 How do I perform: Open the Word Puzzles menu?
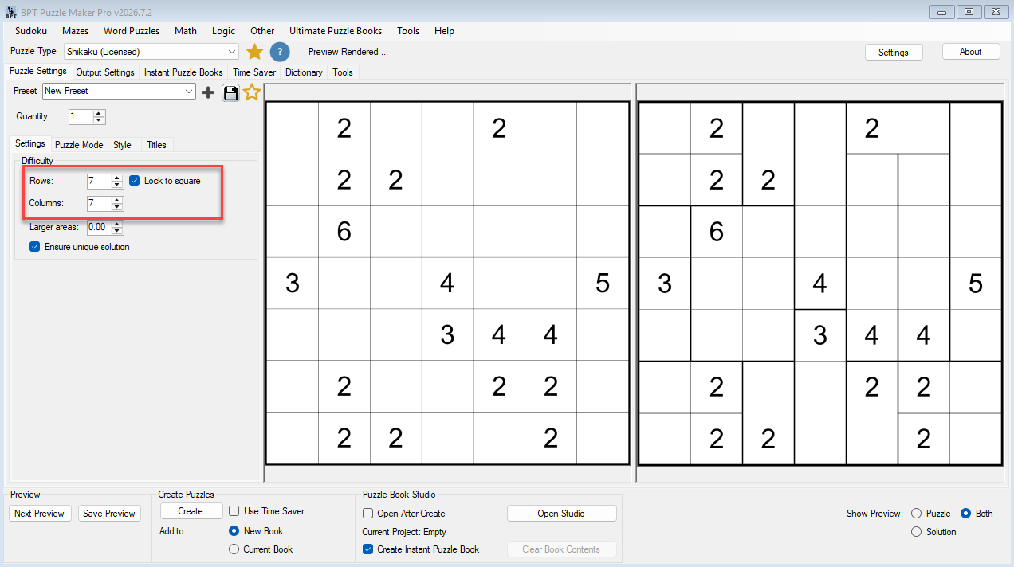tap(132, 31)
